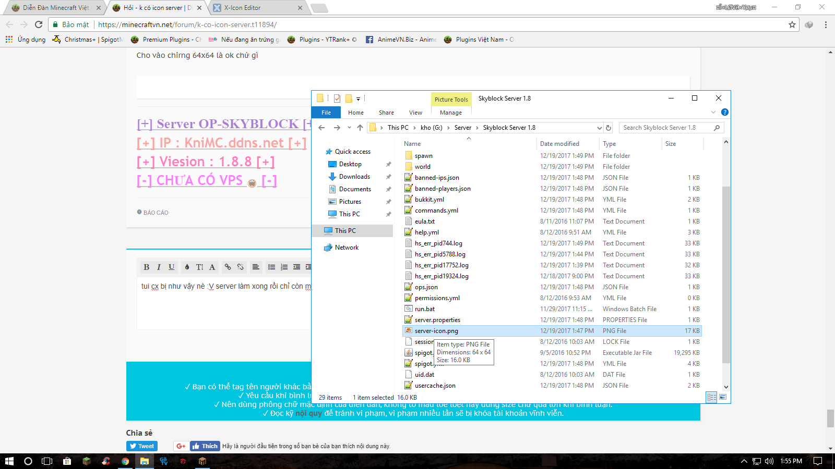835x469 pixels.
Task: Click the insert link chain icon
Action: [x=228, y=267]
